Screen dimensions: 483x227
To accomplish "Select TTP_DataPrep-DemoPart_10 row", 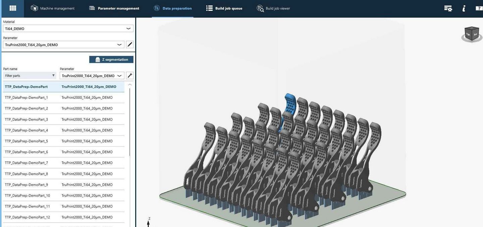I will coord(28,196).
